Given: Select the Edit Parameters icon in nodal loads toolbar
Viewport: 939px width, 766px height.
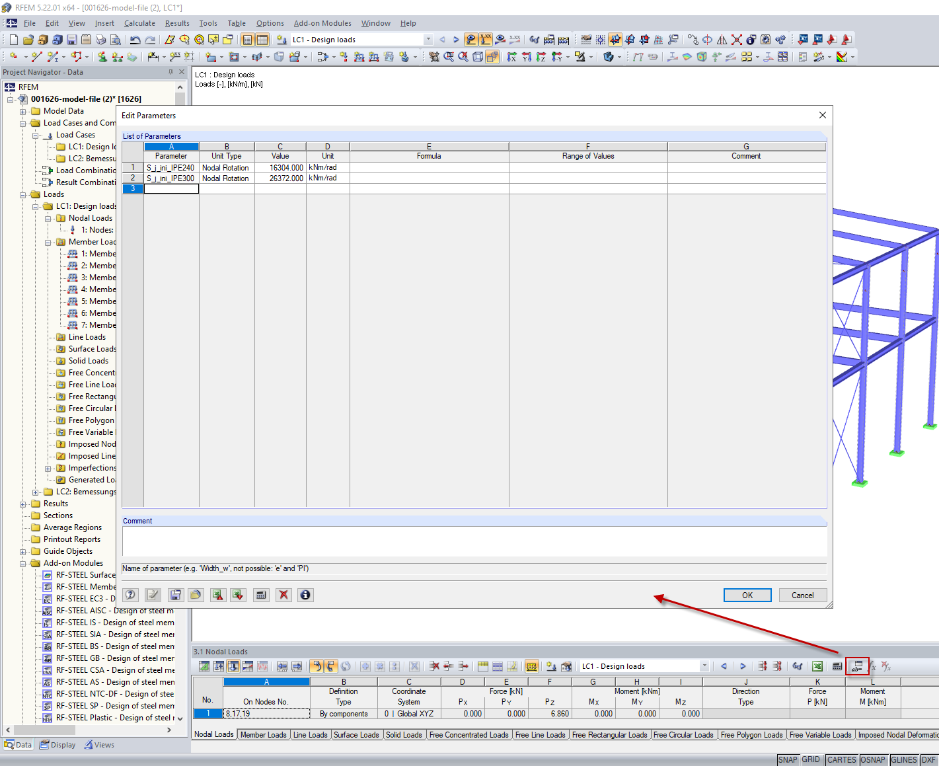Looking at the screenshot, I should coord(857,666).
